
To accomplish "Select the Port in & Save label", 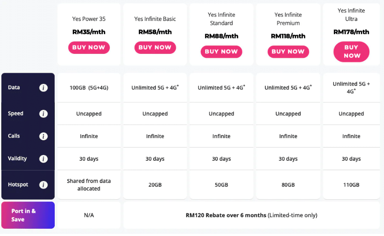I will [x=24, y=215].
